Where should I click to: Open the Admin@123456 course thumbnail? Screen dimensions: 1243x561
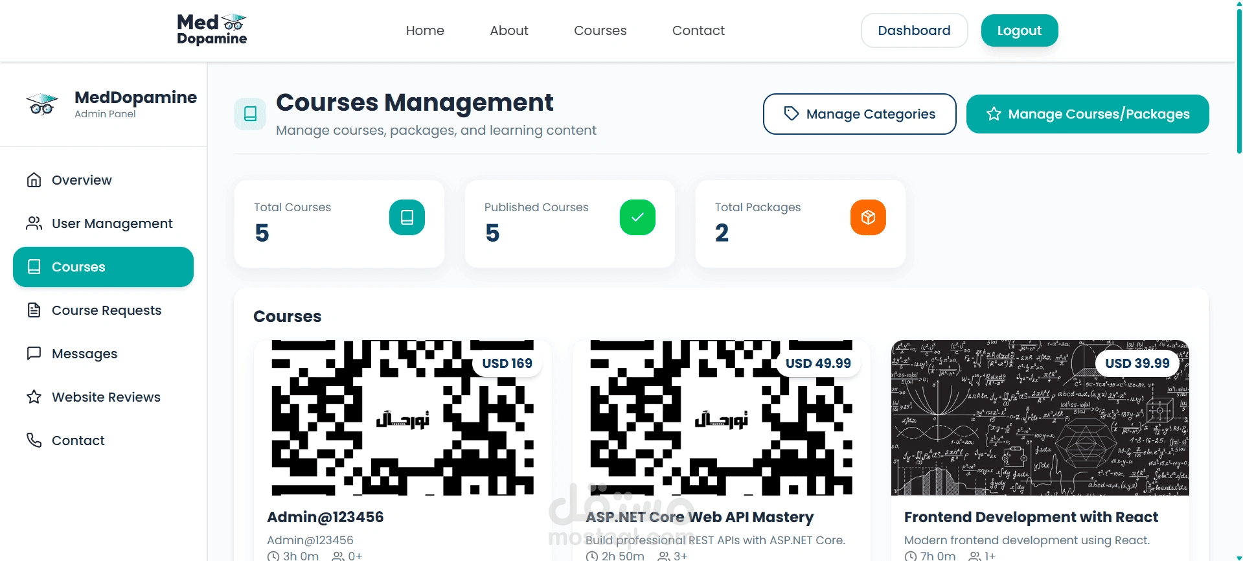pos(403,418)
